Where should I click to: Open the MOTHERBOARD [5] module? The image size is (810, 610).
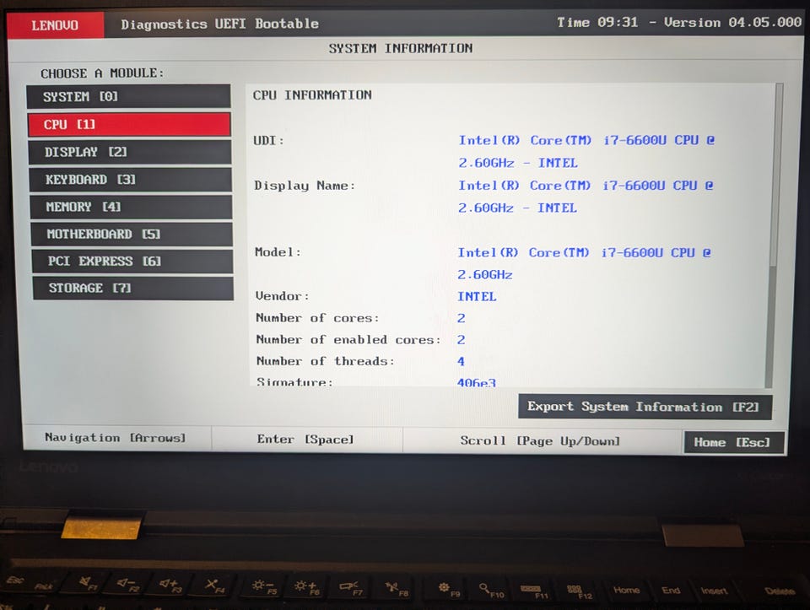point(132,234)
